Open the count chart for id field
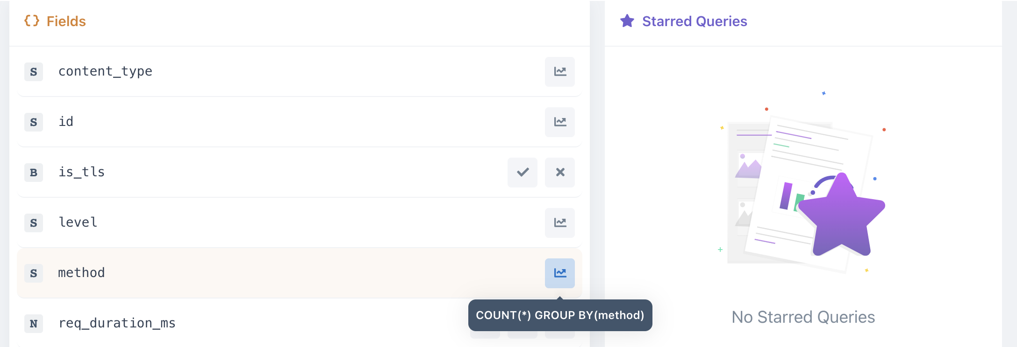The image size is (1017, 347). click(x=560, y=122)
